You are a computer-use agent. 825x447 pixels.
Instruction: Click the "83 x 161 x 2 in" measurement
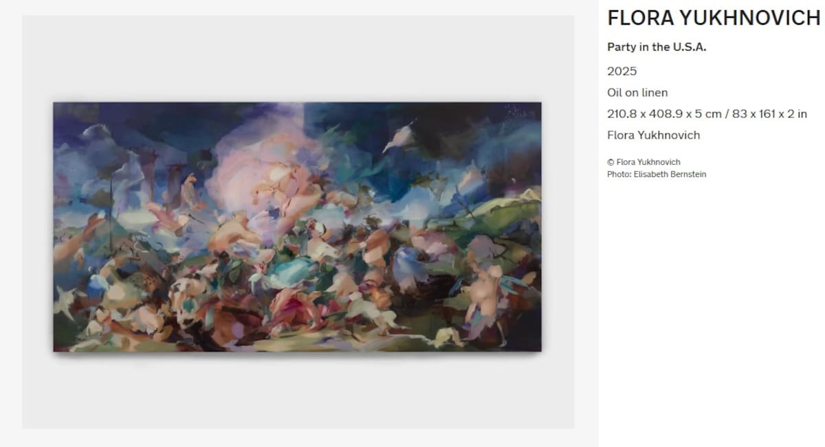(x=770, y=114)
